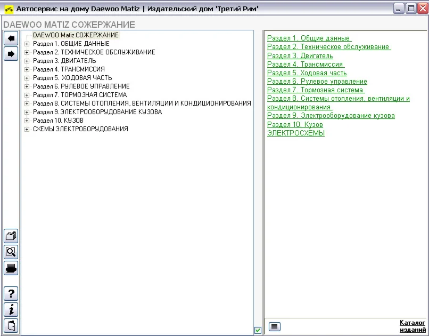This screenshot has width=429, height=336.
Task: Open help with the question mark icon
Action: (11, 293)
